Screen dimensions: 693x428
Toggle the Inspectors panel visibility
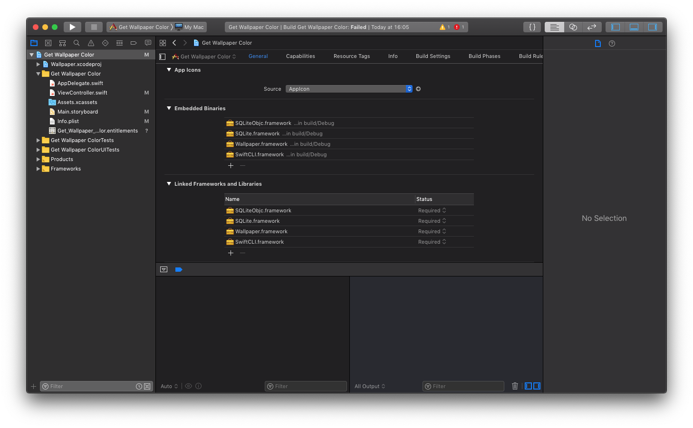[x=653, y=27]
